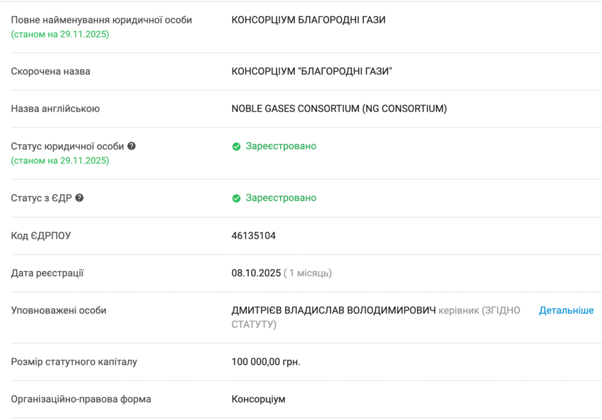Screen dimensions: 602x420
Task: Click green checkmark in "Статус юридичної особи" row
Action: pos(236,146)
